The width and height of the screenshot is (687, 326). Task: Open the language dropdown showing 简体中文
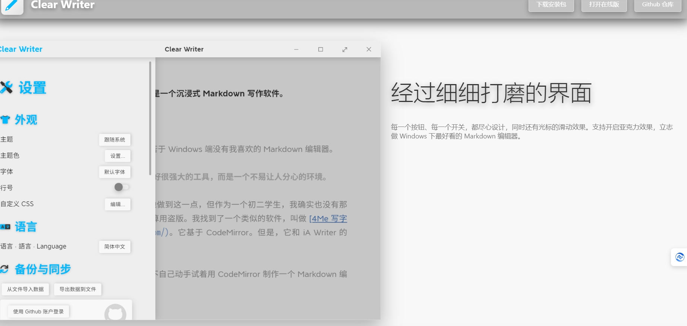tap(115, 247)
